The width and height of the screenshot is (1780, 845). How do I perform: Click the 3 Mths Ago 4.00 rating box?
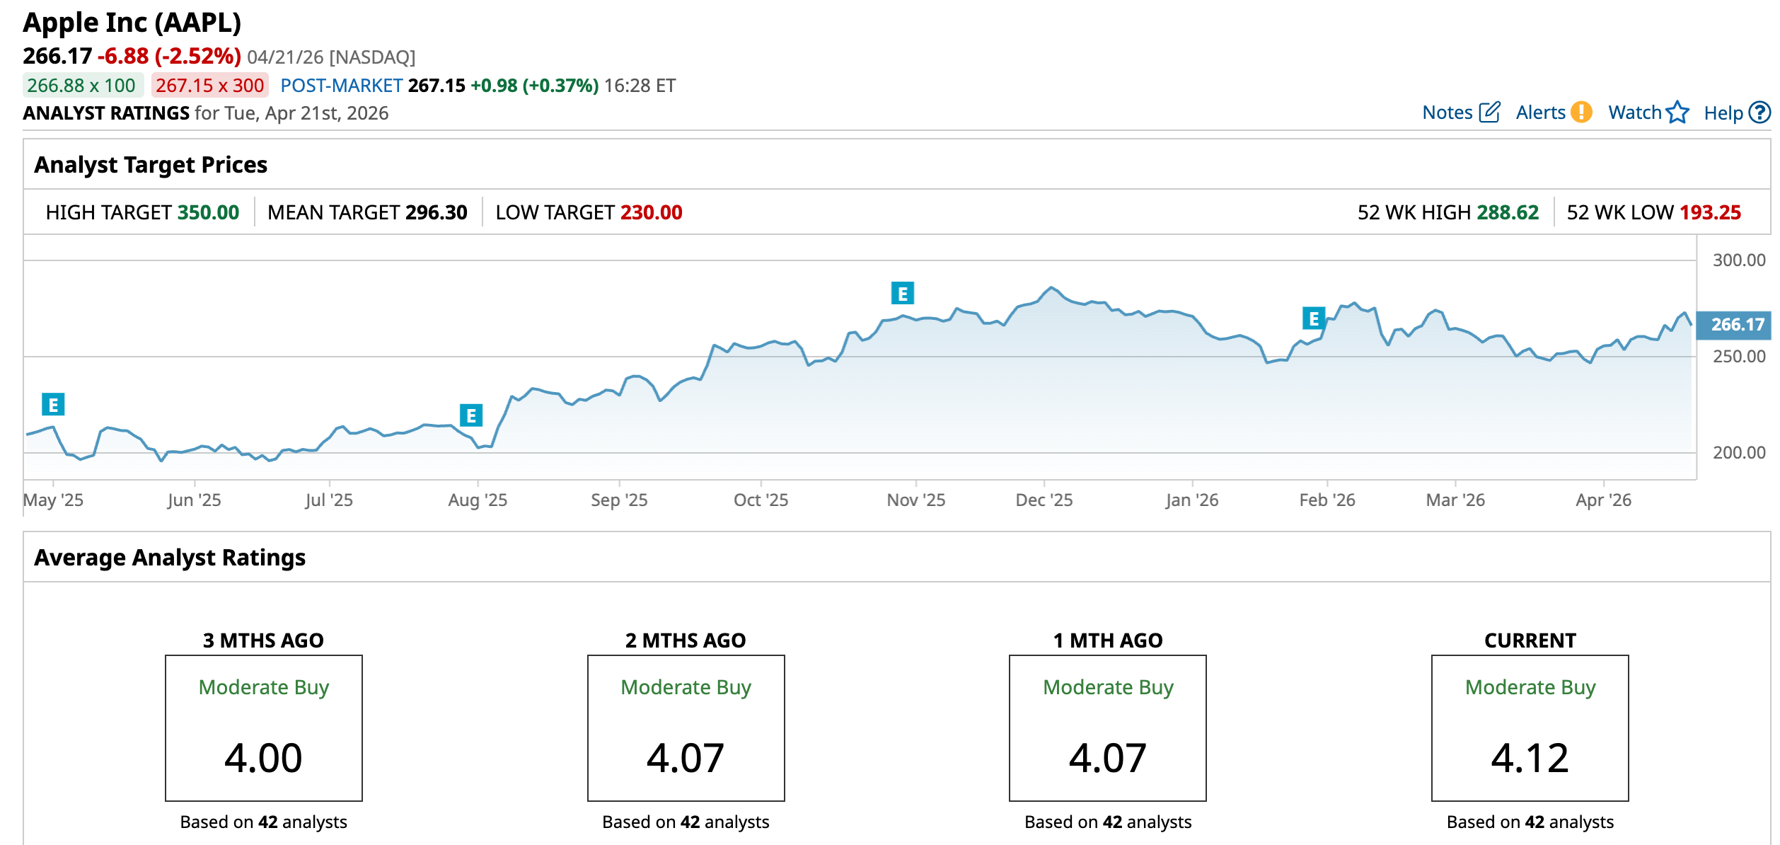pyautogui.click(x=263, y=728)
